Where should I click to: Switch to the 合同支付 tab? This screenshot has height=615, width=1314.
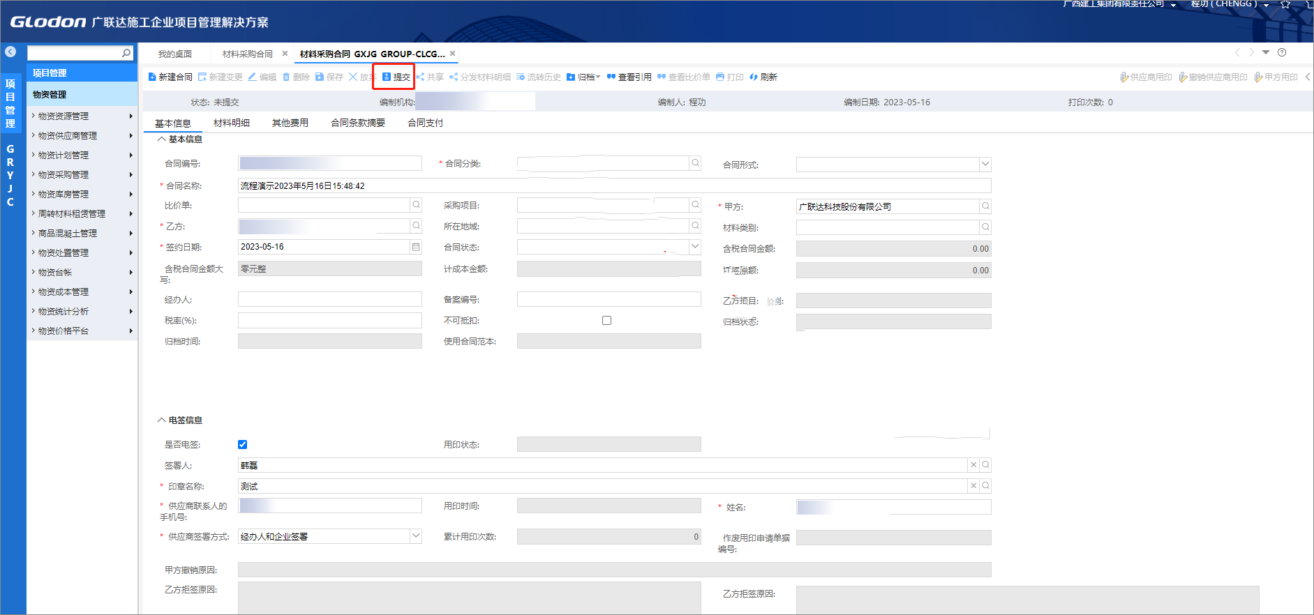pos(425,123)
